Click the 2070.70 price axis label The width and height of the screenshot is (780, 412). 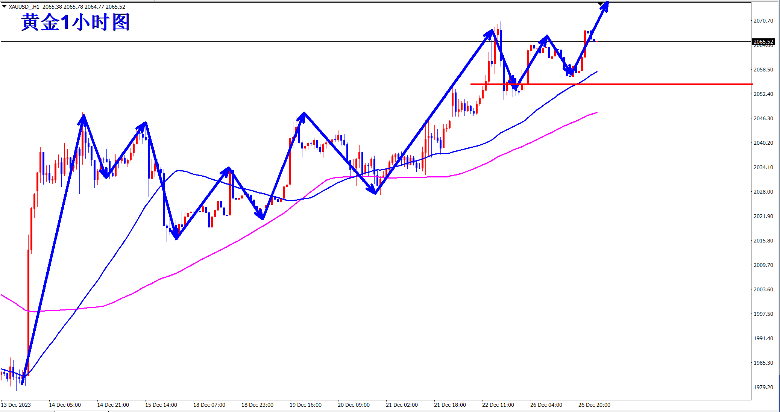click(x=763, y=21)
